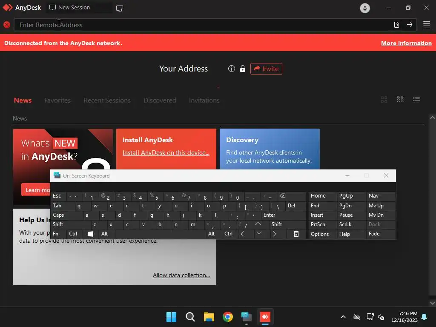Image resolution: width=436 pixels, height=327 pixels.
Task: Click the AnyDesk taskbar icon
Action: pyautogui.click(x=265, y=317)
